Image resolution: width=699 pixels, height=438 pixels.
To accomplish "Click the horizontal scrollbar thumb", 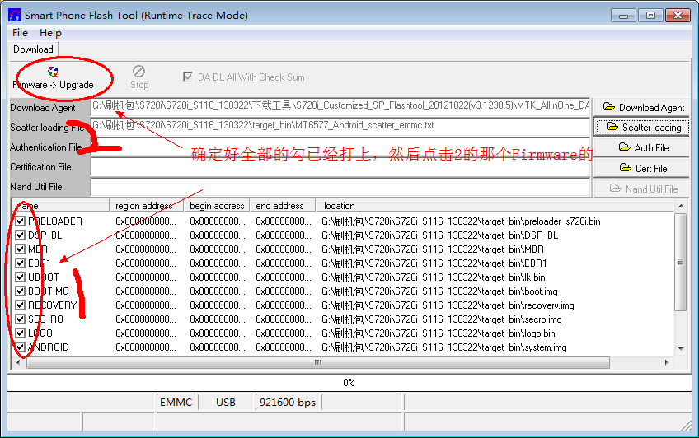I will point(318,362).
